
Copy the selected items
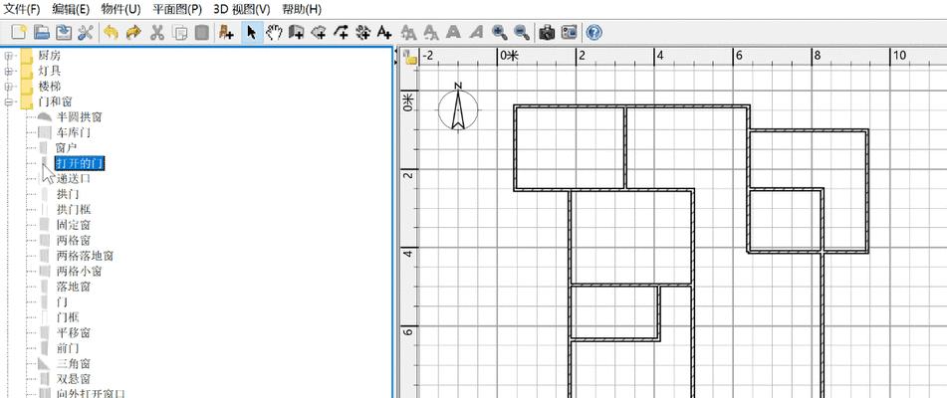[180, 33]
